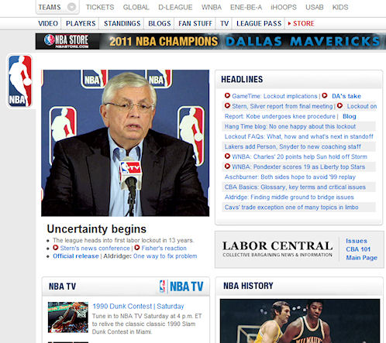Click the NBA Store logo in banner
The width and height of the screenshot is (386, 343).
click(67, 41)
